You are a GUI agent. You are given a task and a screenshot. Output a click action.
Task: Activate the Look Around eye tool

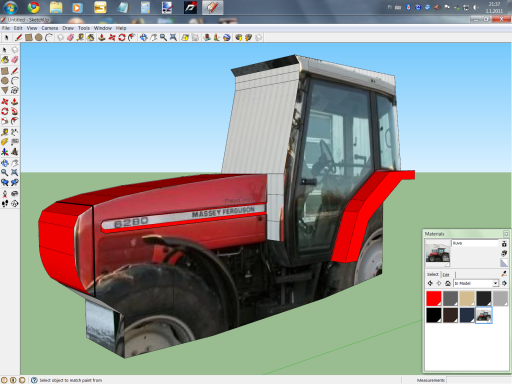(14, 194)
